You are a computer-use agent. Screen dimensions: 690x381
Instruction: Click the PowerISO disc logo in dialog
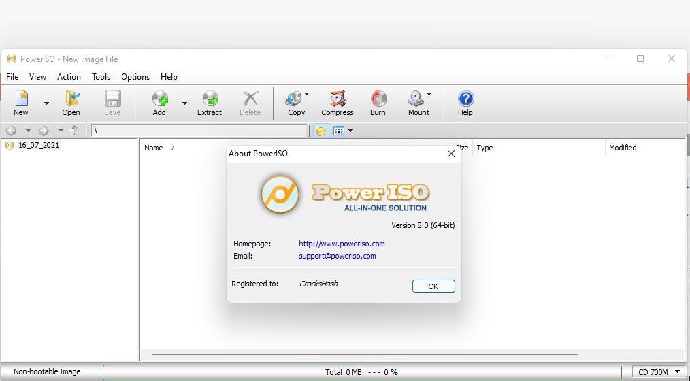pos(280,194)
